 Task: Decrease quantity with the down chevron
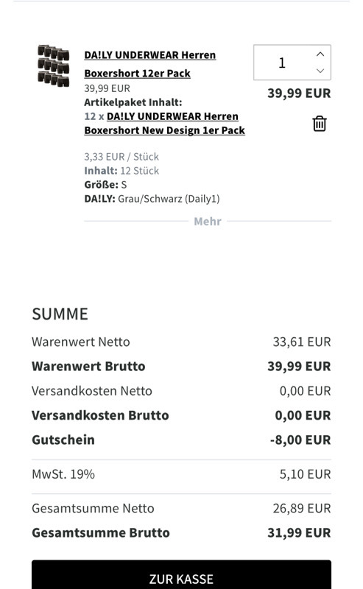tap(320, 71)
